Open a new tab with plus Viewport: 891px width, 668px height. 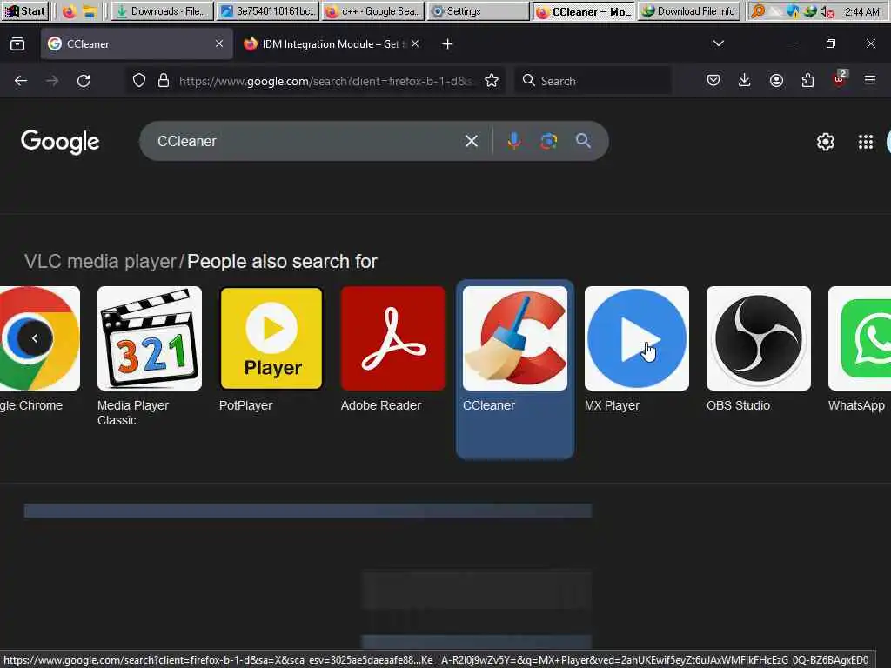click(447, 43)
